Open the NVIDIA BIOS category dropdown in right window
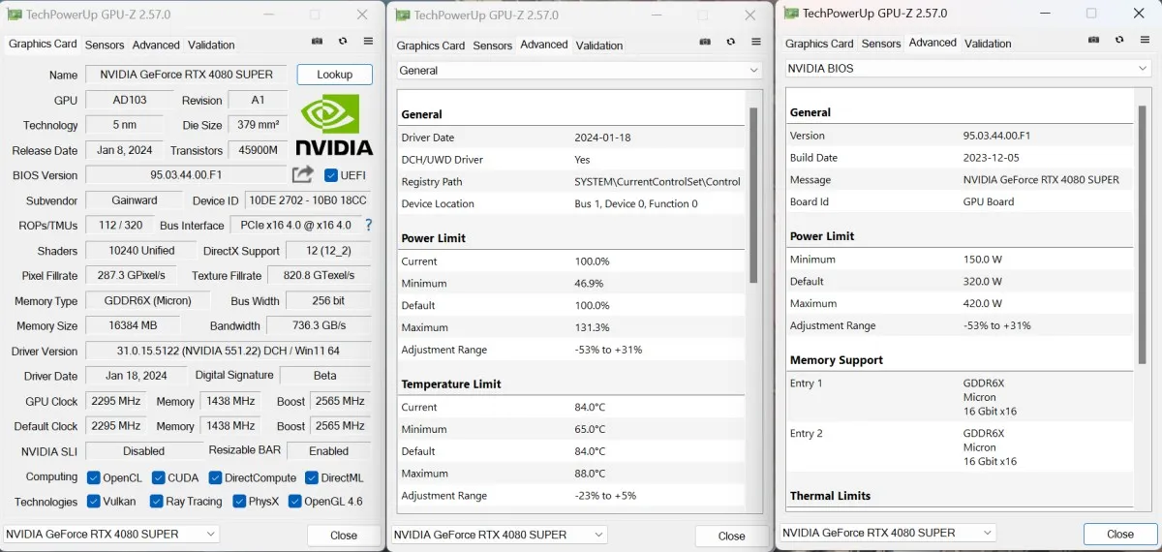The width and height of the screenshot is (1162, 552). click(x=967, y=69)
